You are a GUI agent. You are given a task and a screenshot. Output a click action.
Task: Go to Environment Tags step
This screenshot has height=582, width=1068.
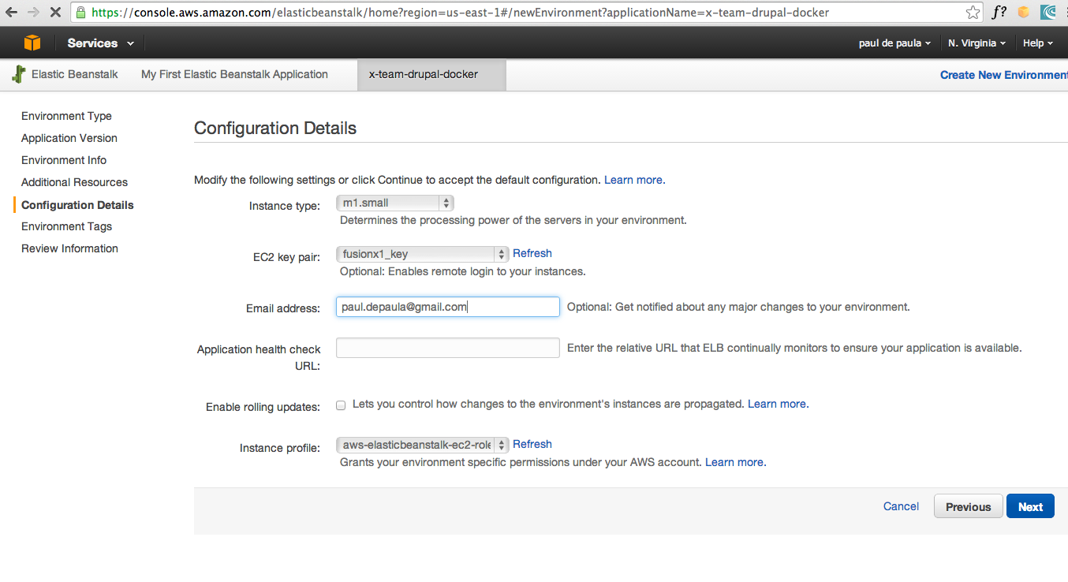(x=66, y=226)
